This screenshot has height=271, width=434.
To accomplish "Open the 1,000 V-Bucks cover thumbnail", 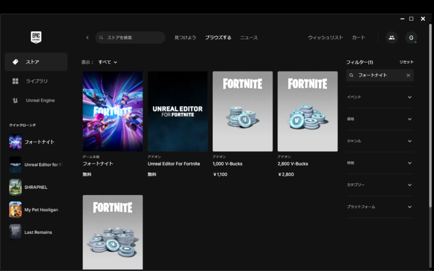I will point(243,111).
